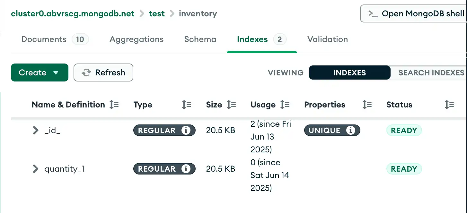The width and height of the screenshot is (467, 213).
Task: Show info for quantity_1 REGULAR badge
Action: [186, 169]
